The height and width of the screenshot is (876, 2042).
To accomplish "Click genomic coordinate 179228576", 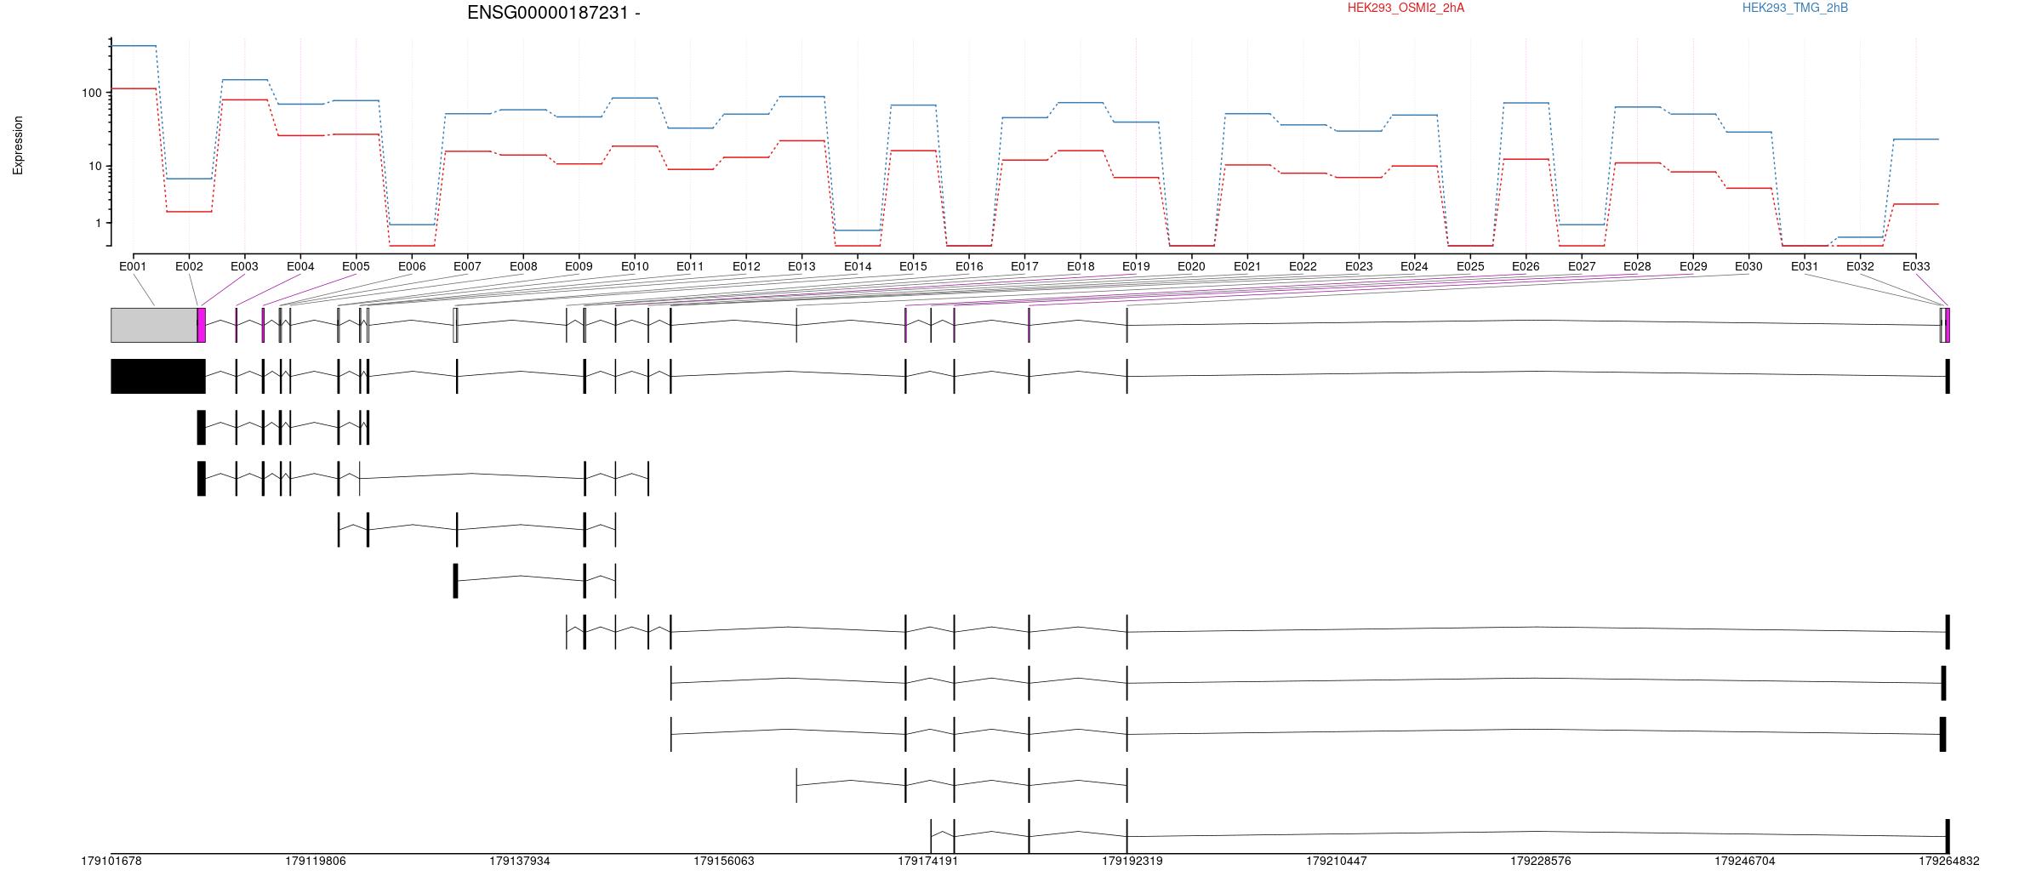I will [x=1541, y=861].
